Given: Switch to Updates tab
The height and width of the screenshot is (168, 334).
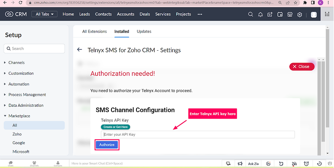Looking at the screenshot, I should tap(144, 32).
